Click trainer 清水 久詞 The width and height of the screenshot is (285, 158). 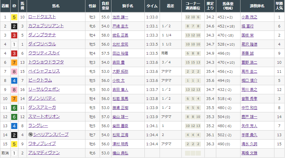249,144
